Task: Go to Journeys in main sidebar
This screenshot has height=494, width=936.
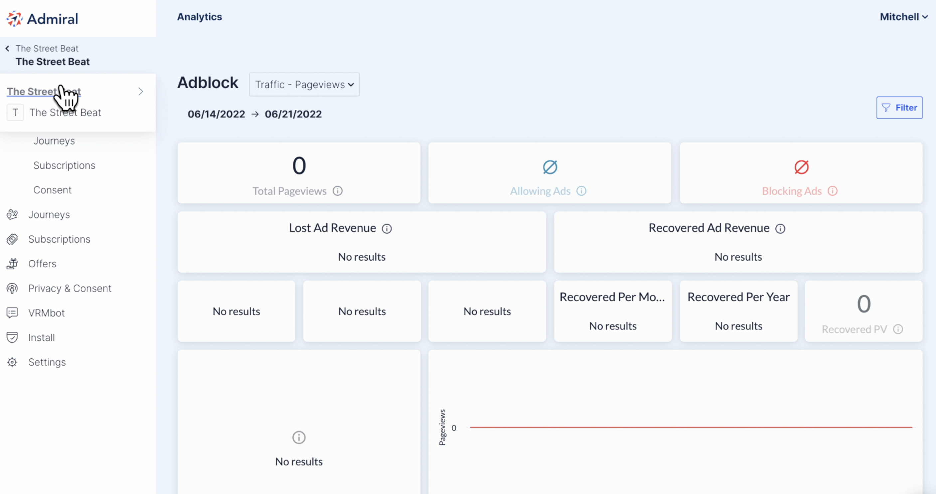Action: click(x=49, y=215)
